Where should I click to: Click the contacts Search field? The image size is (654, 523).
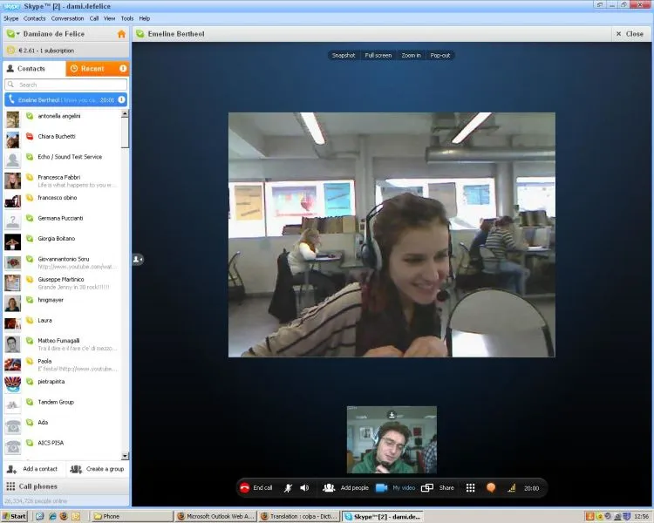pos(66,85)
